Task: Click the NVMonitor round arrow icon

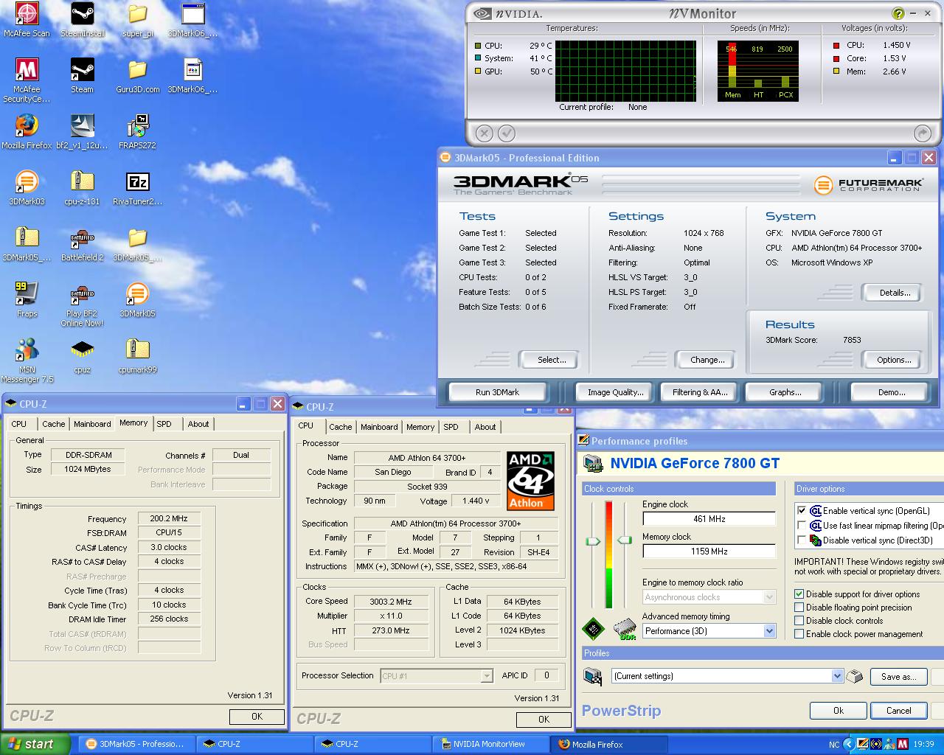Action: coord(922,133)
